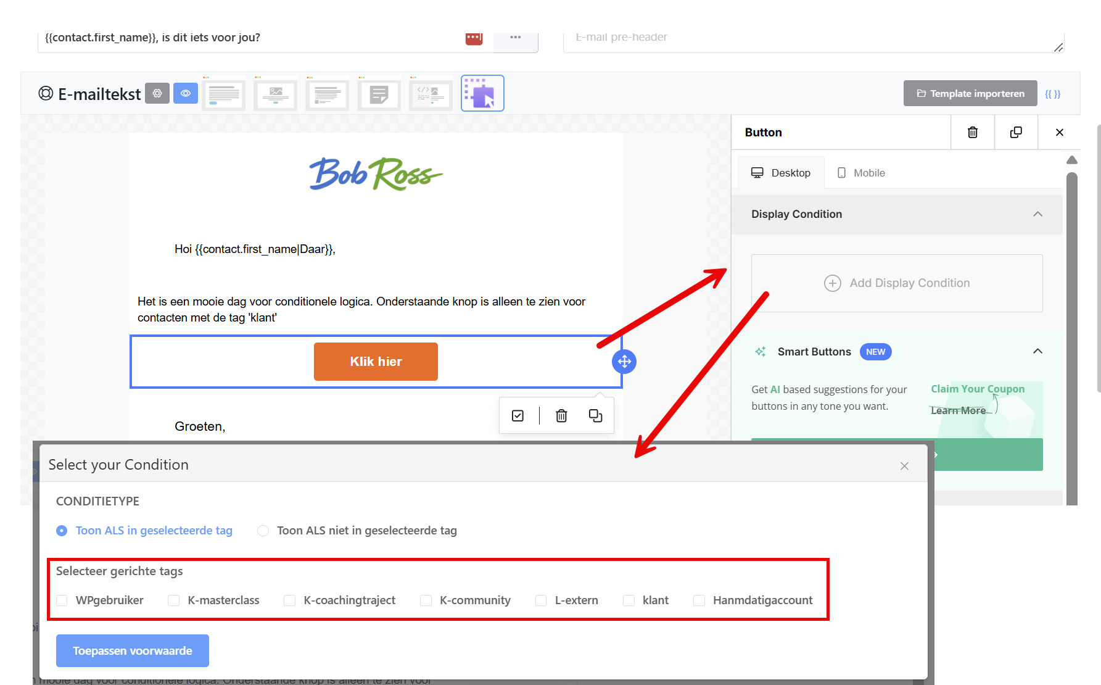
Task: Click Toepassen voorwaarde button
Action: tap(133, 651)
